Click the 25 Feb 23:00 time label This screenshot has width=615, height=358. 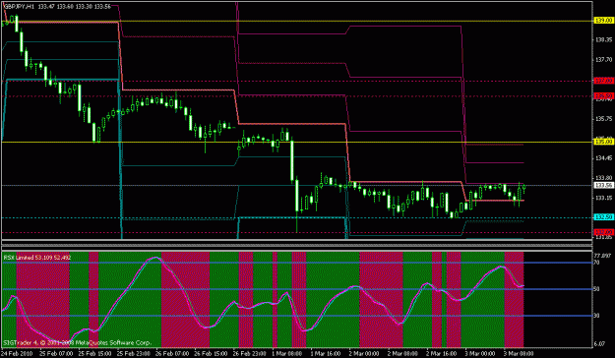(x=133, y=353)
